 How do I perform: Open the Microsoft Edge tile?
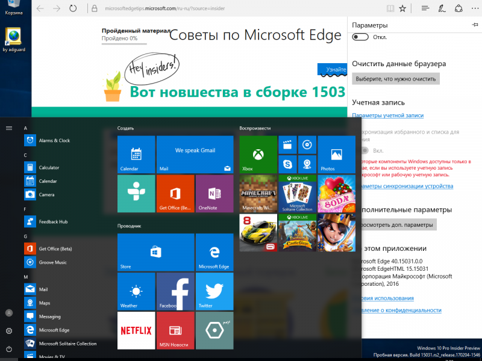point(214,252)
